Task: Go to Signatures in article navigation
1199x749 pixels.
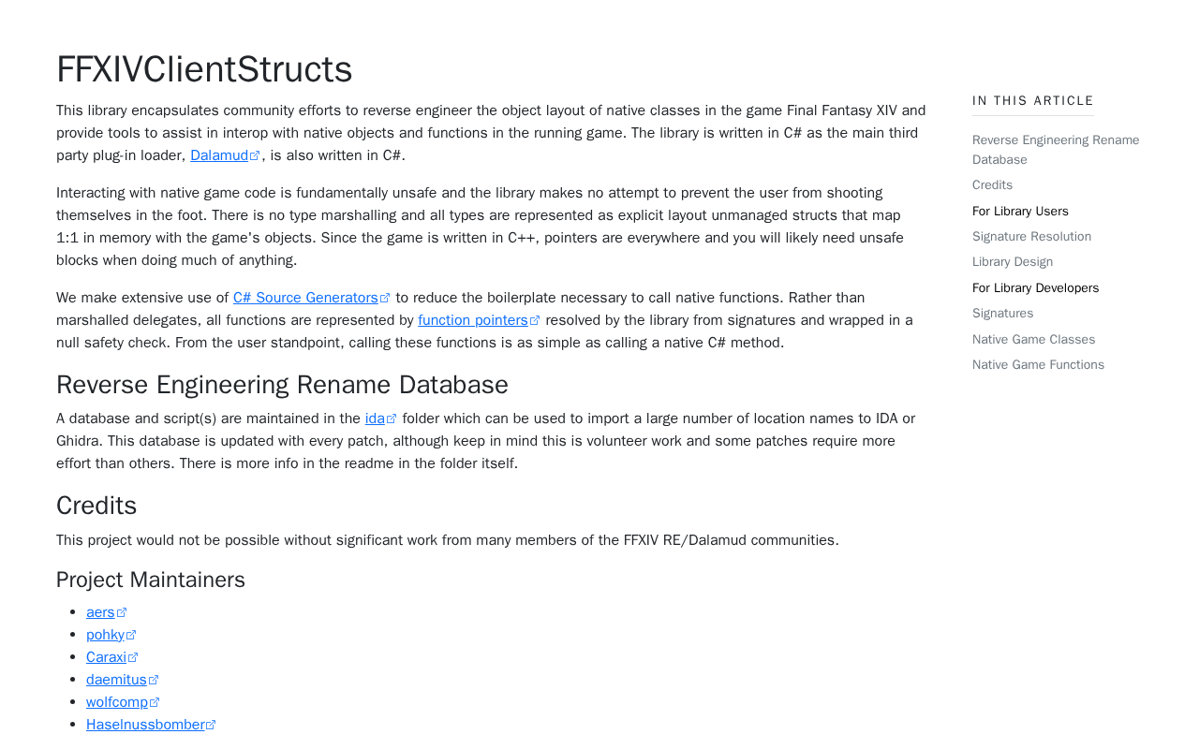Action: coord(1002,314)
